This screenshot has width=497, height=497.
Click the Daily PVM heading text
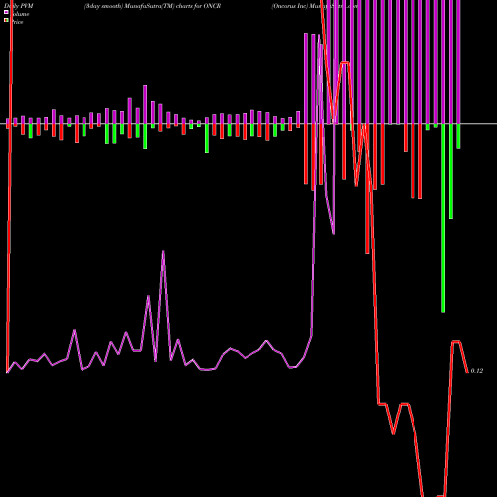pos(19,6)
